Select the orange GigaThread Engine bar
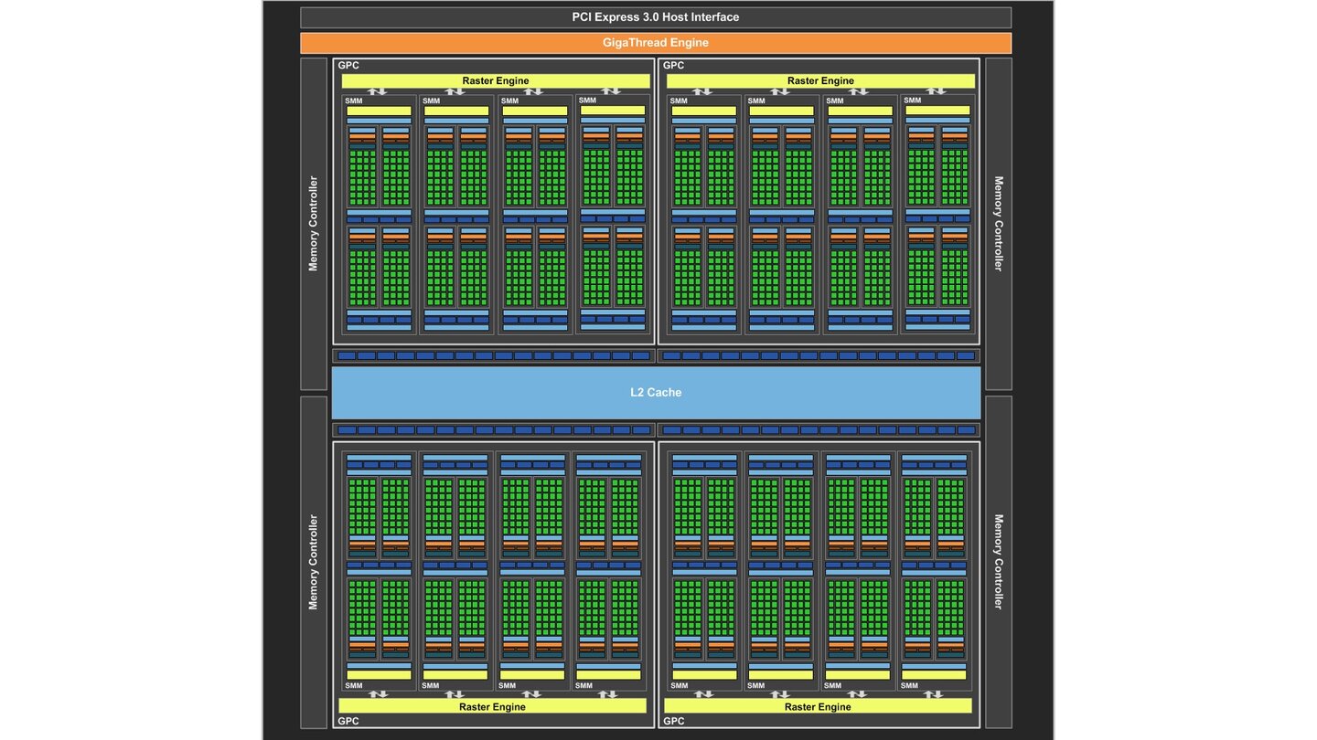Image resolution: width=1317 pixels, height=740 pixels. 656,43
